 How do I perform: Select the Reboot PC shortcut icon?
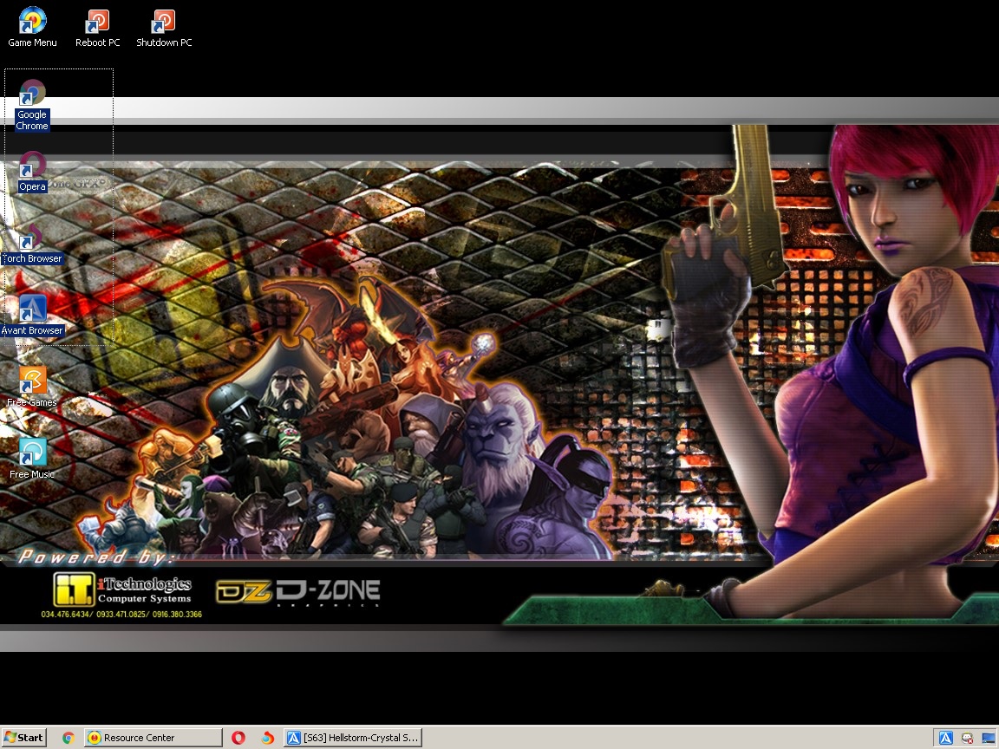pos(97,21)
